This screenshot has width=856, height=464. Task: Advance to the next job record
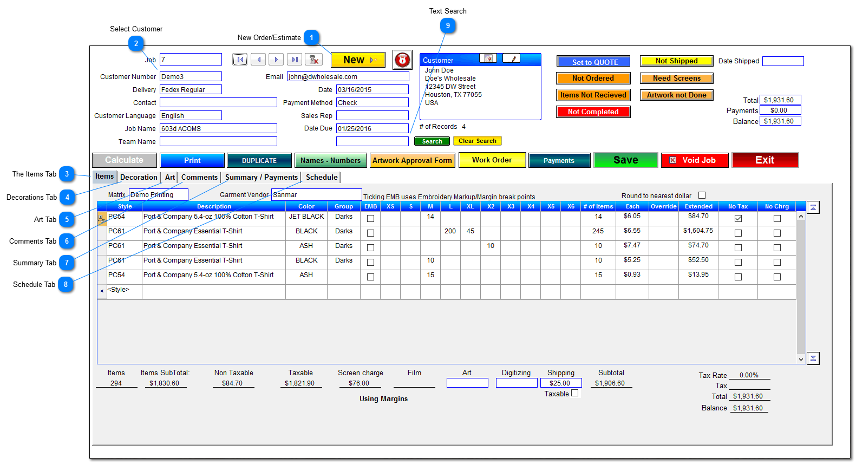point(276,60)
